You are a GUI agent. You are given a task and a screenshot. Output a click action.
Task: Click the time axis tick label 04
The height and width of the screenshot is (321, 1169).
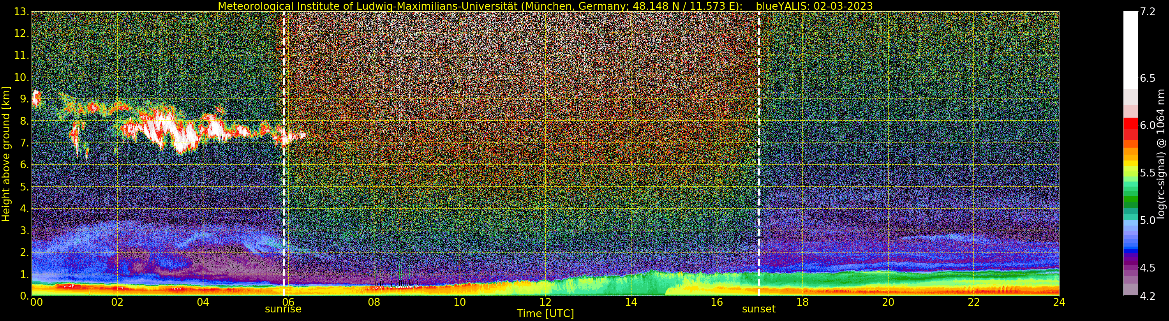pos(203,302)
